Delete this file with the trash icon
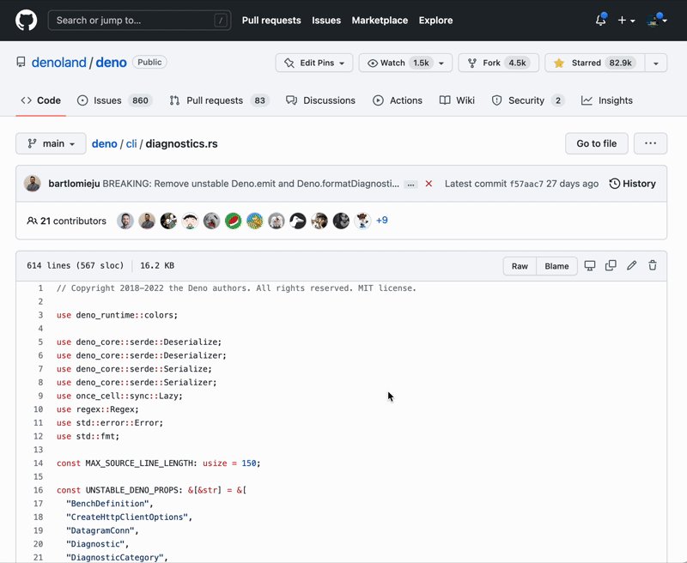This screenshot has width=687, height=563. [x=653, y=265]
